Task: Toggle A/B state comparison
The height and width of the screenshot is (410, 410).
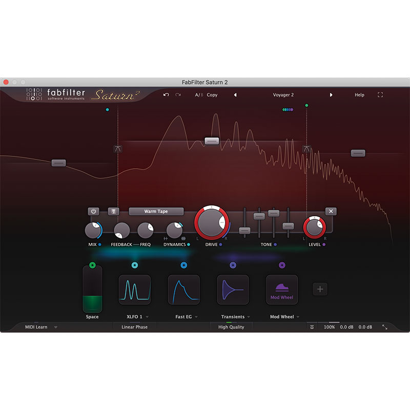Action: coord(199,95)
